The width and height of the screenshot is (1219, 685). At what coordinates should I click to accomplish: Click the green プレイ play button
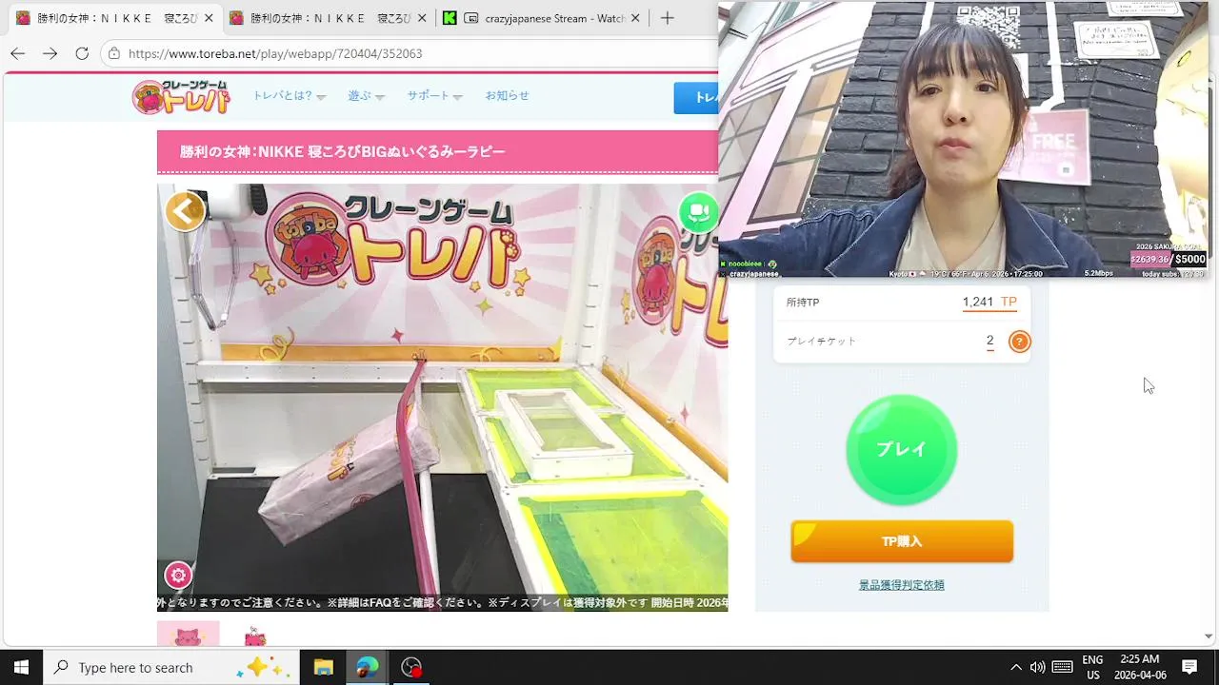[x=901, y=449]
